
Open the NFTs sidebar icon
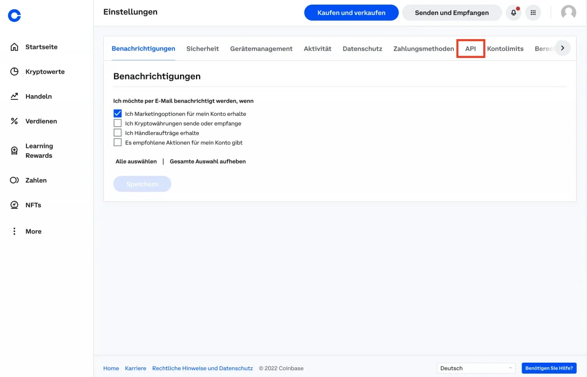click(x=14, y=205)
